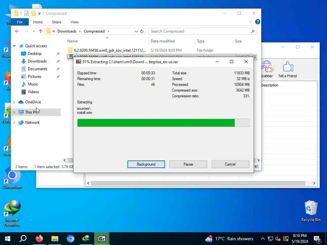This screenshot has height=245, width=327.
Task: Expand the OneDrive tree node
Action: point(14,102)
